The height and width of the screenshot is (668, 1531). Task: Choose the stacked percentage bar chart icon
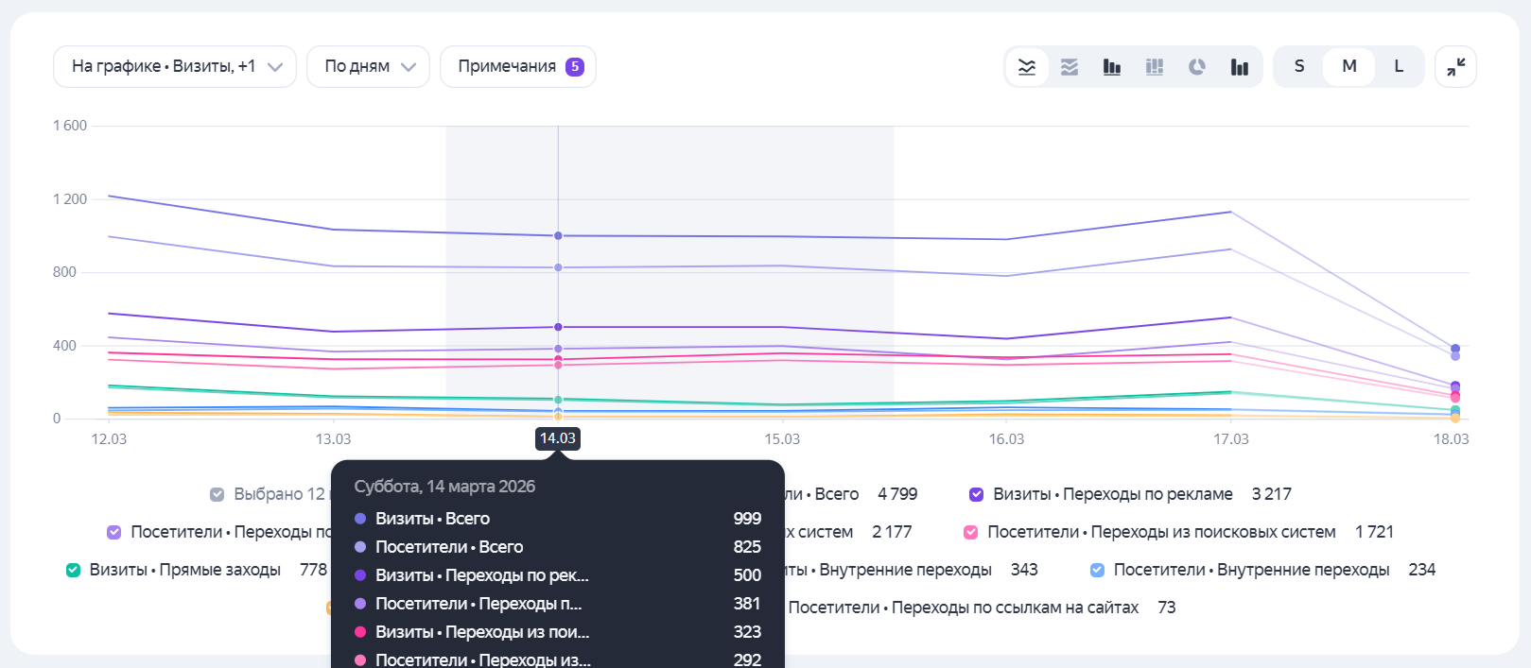pos(1155,67)
